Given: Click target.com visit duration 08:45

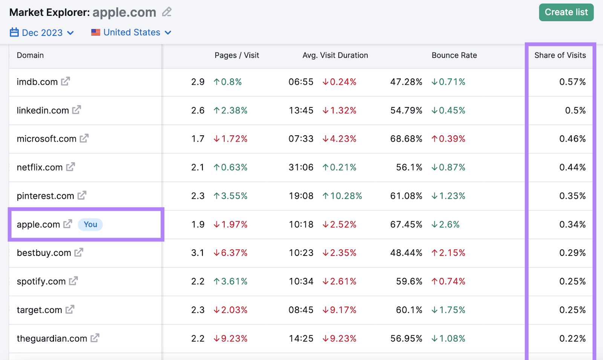Looking at the screenshot, I should tap(301, 310).
